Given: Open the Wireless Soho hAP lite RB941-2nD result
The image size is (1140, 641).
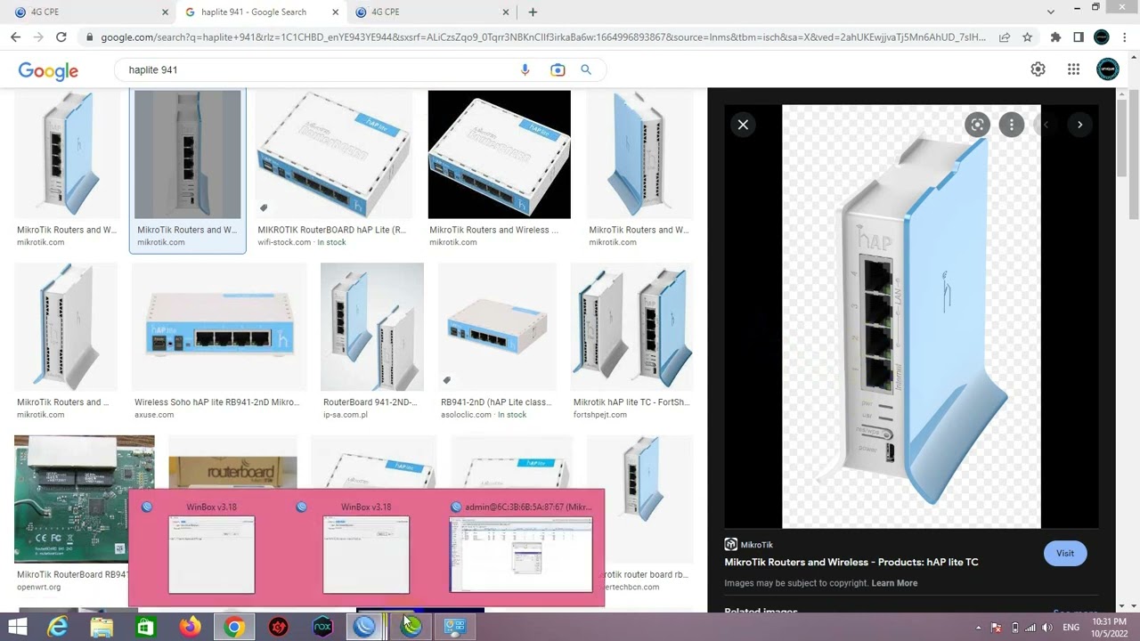Looking at the screenshot, I should 219,341.
